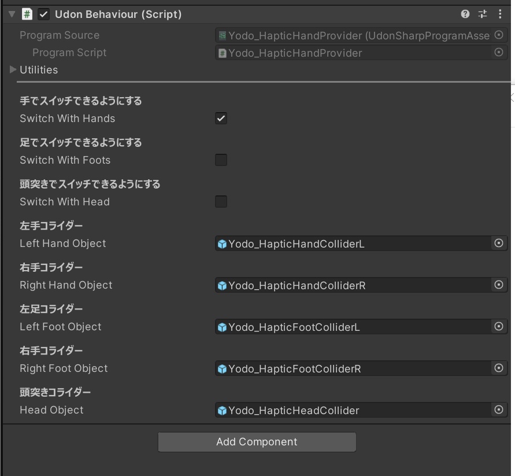Click the Add Component button

(x=257, y=441)
